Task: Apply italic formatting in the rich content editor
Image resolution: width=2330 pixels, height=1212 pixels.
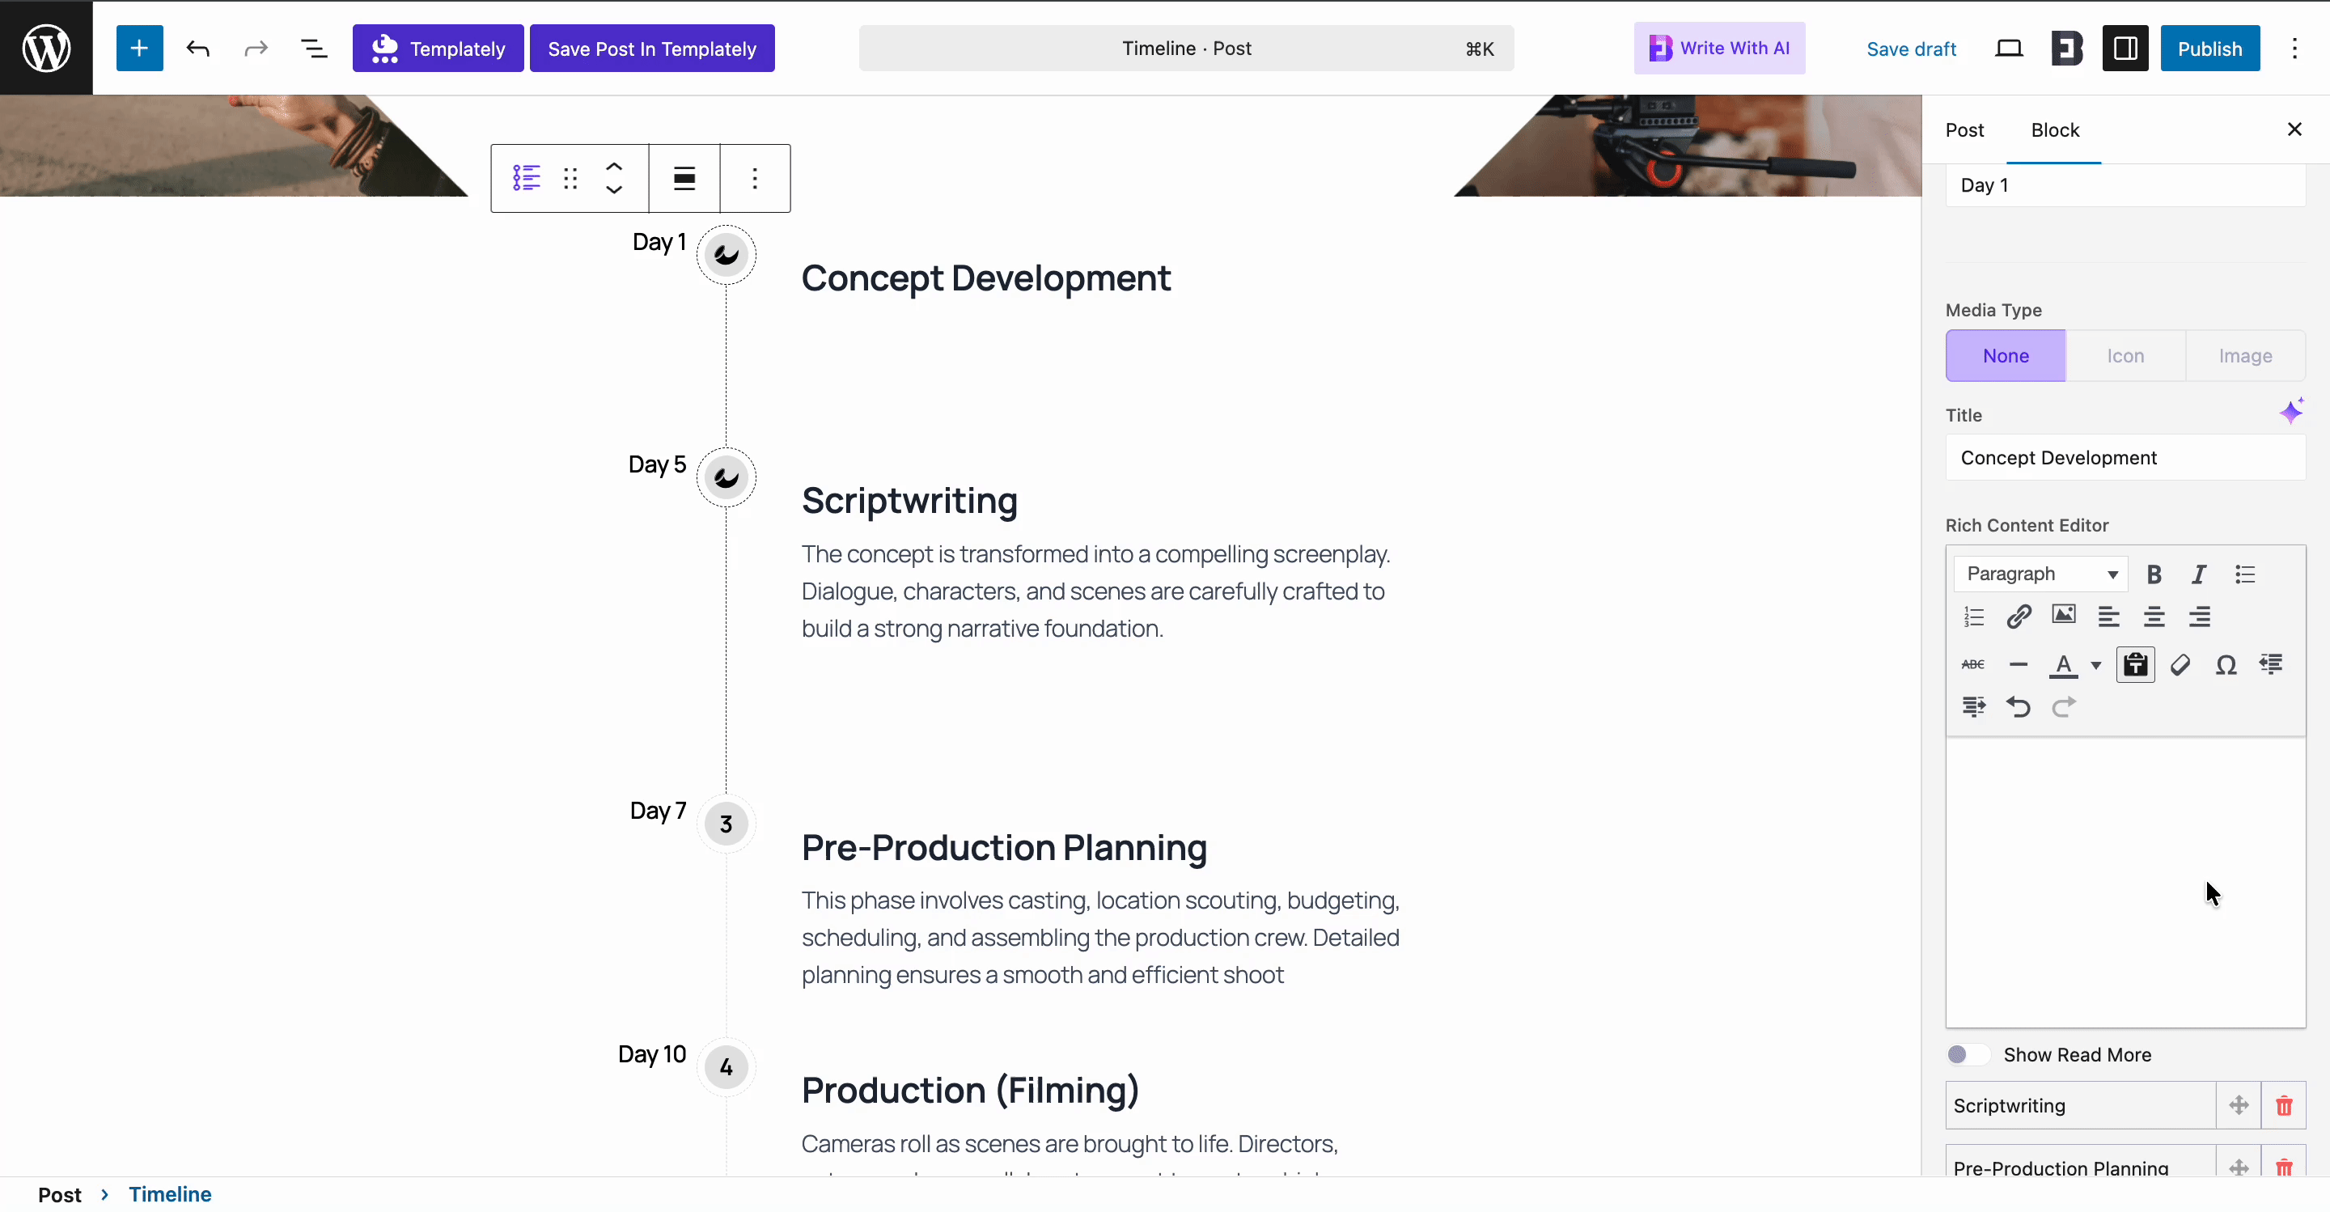Action: 2199,574
